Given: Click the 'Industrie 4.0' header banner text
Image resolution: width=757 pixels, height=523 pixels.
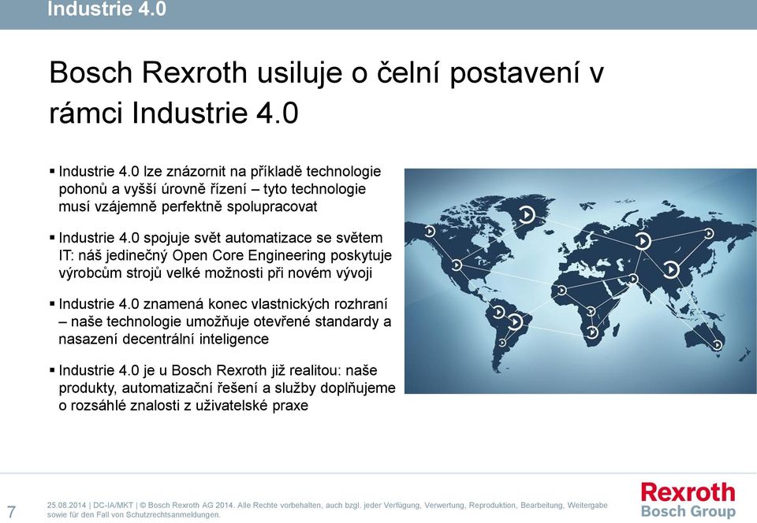Looking at the screenshot, I should 106,9.
